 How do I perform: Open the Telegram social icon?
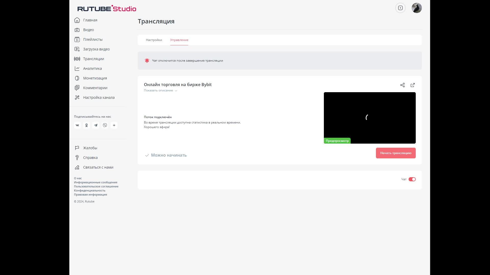(96, 125)
